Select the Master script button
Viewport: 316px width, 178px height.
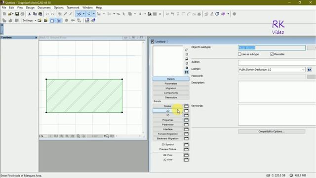pyautogui.click(x=168, y=106)
